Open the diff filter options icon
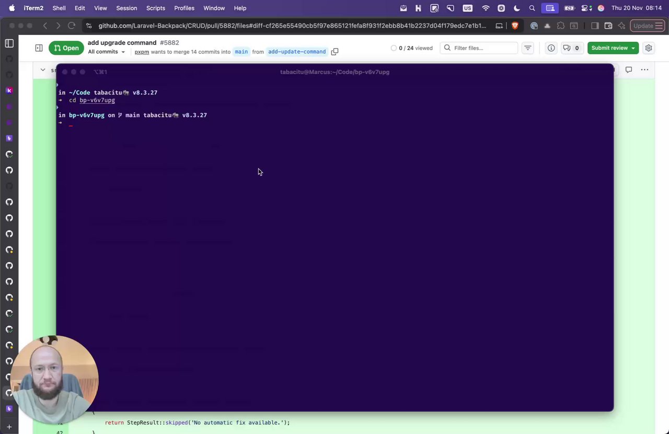669x434 pixels. (528, 48)
